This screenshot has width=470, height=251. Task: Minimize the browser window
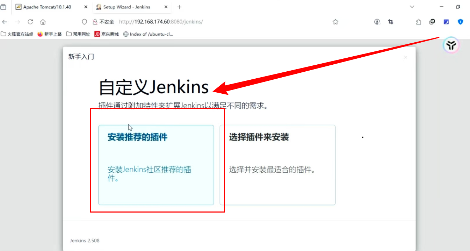(x=442, y=7)
